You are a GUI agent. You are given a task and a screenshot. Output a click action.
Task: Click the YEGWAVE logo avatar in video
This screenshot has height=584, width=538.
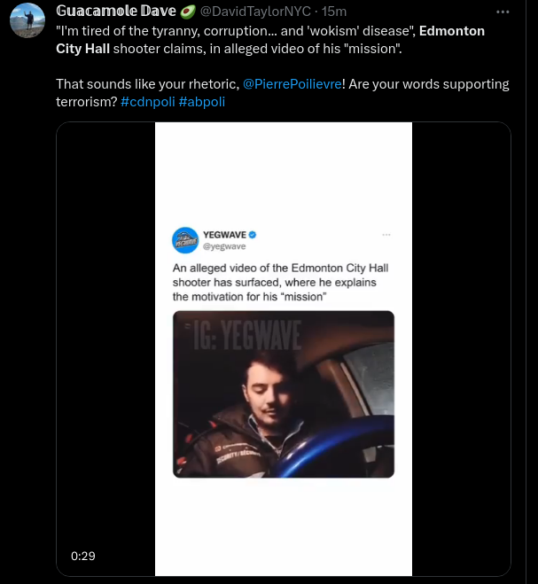185,239
